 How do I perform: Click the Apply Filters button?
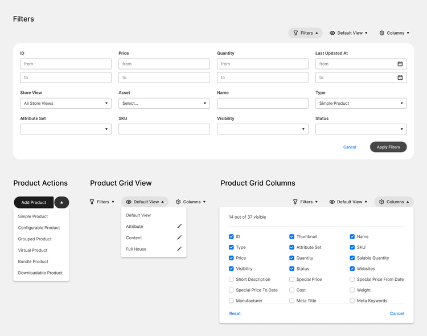[x=388, y=147]
